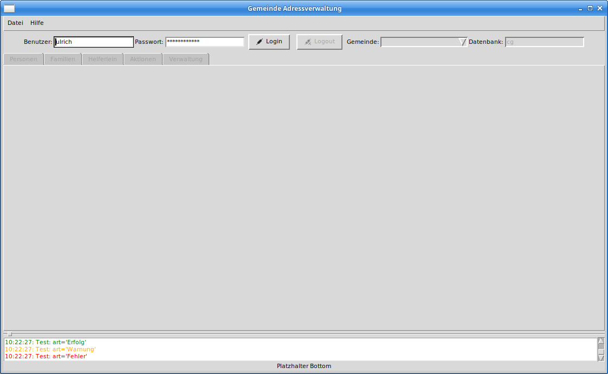Open the Hilfe menu
The width and height of the screenshot is (608, 374).
37,23
